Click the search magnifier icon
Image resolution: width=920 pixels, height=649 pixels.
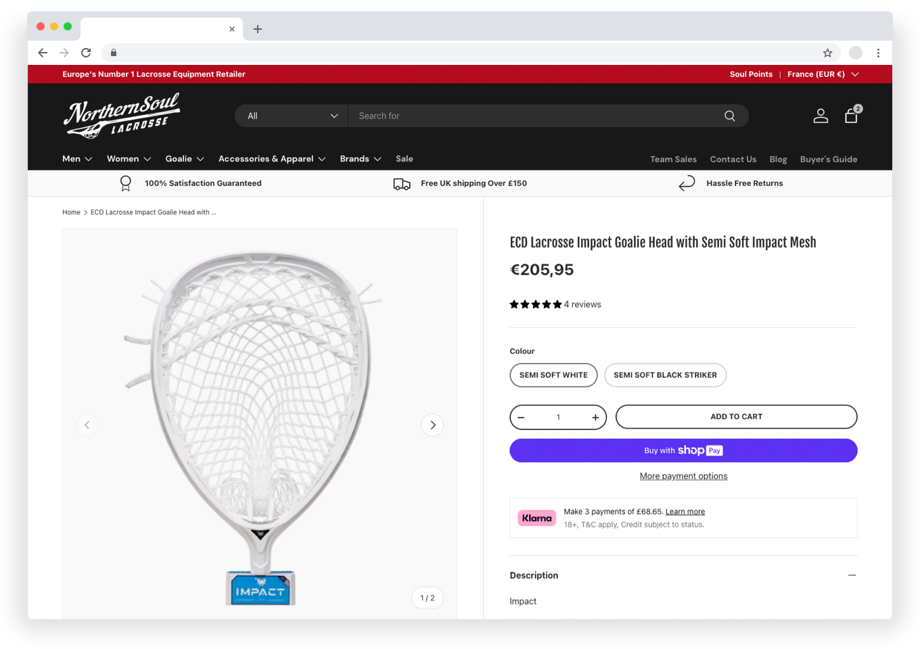pyautogui.click(x=729, y=116)
